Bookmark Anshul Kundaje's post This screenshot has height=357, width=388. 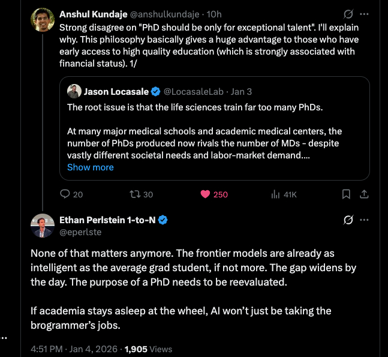346,194
